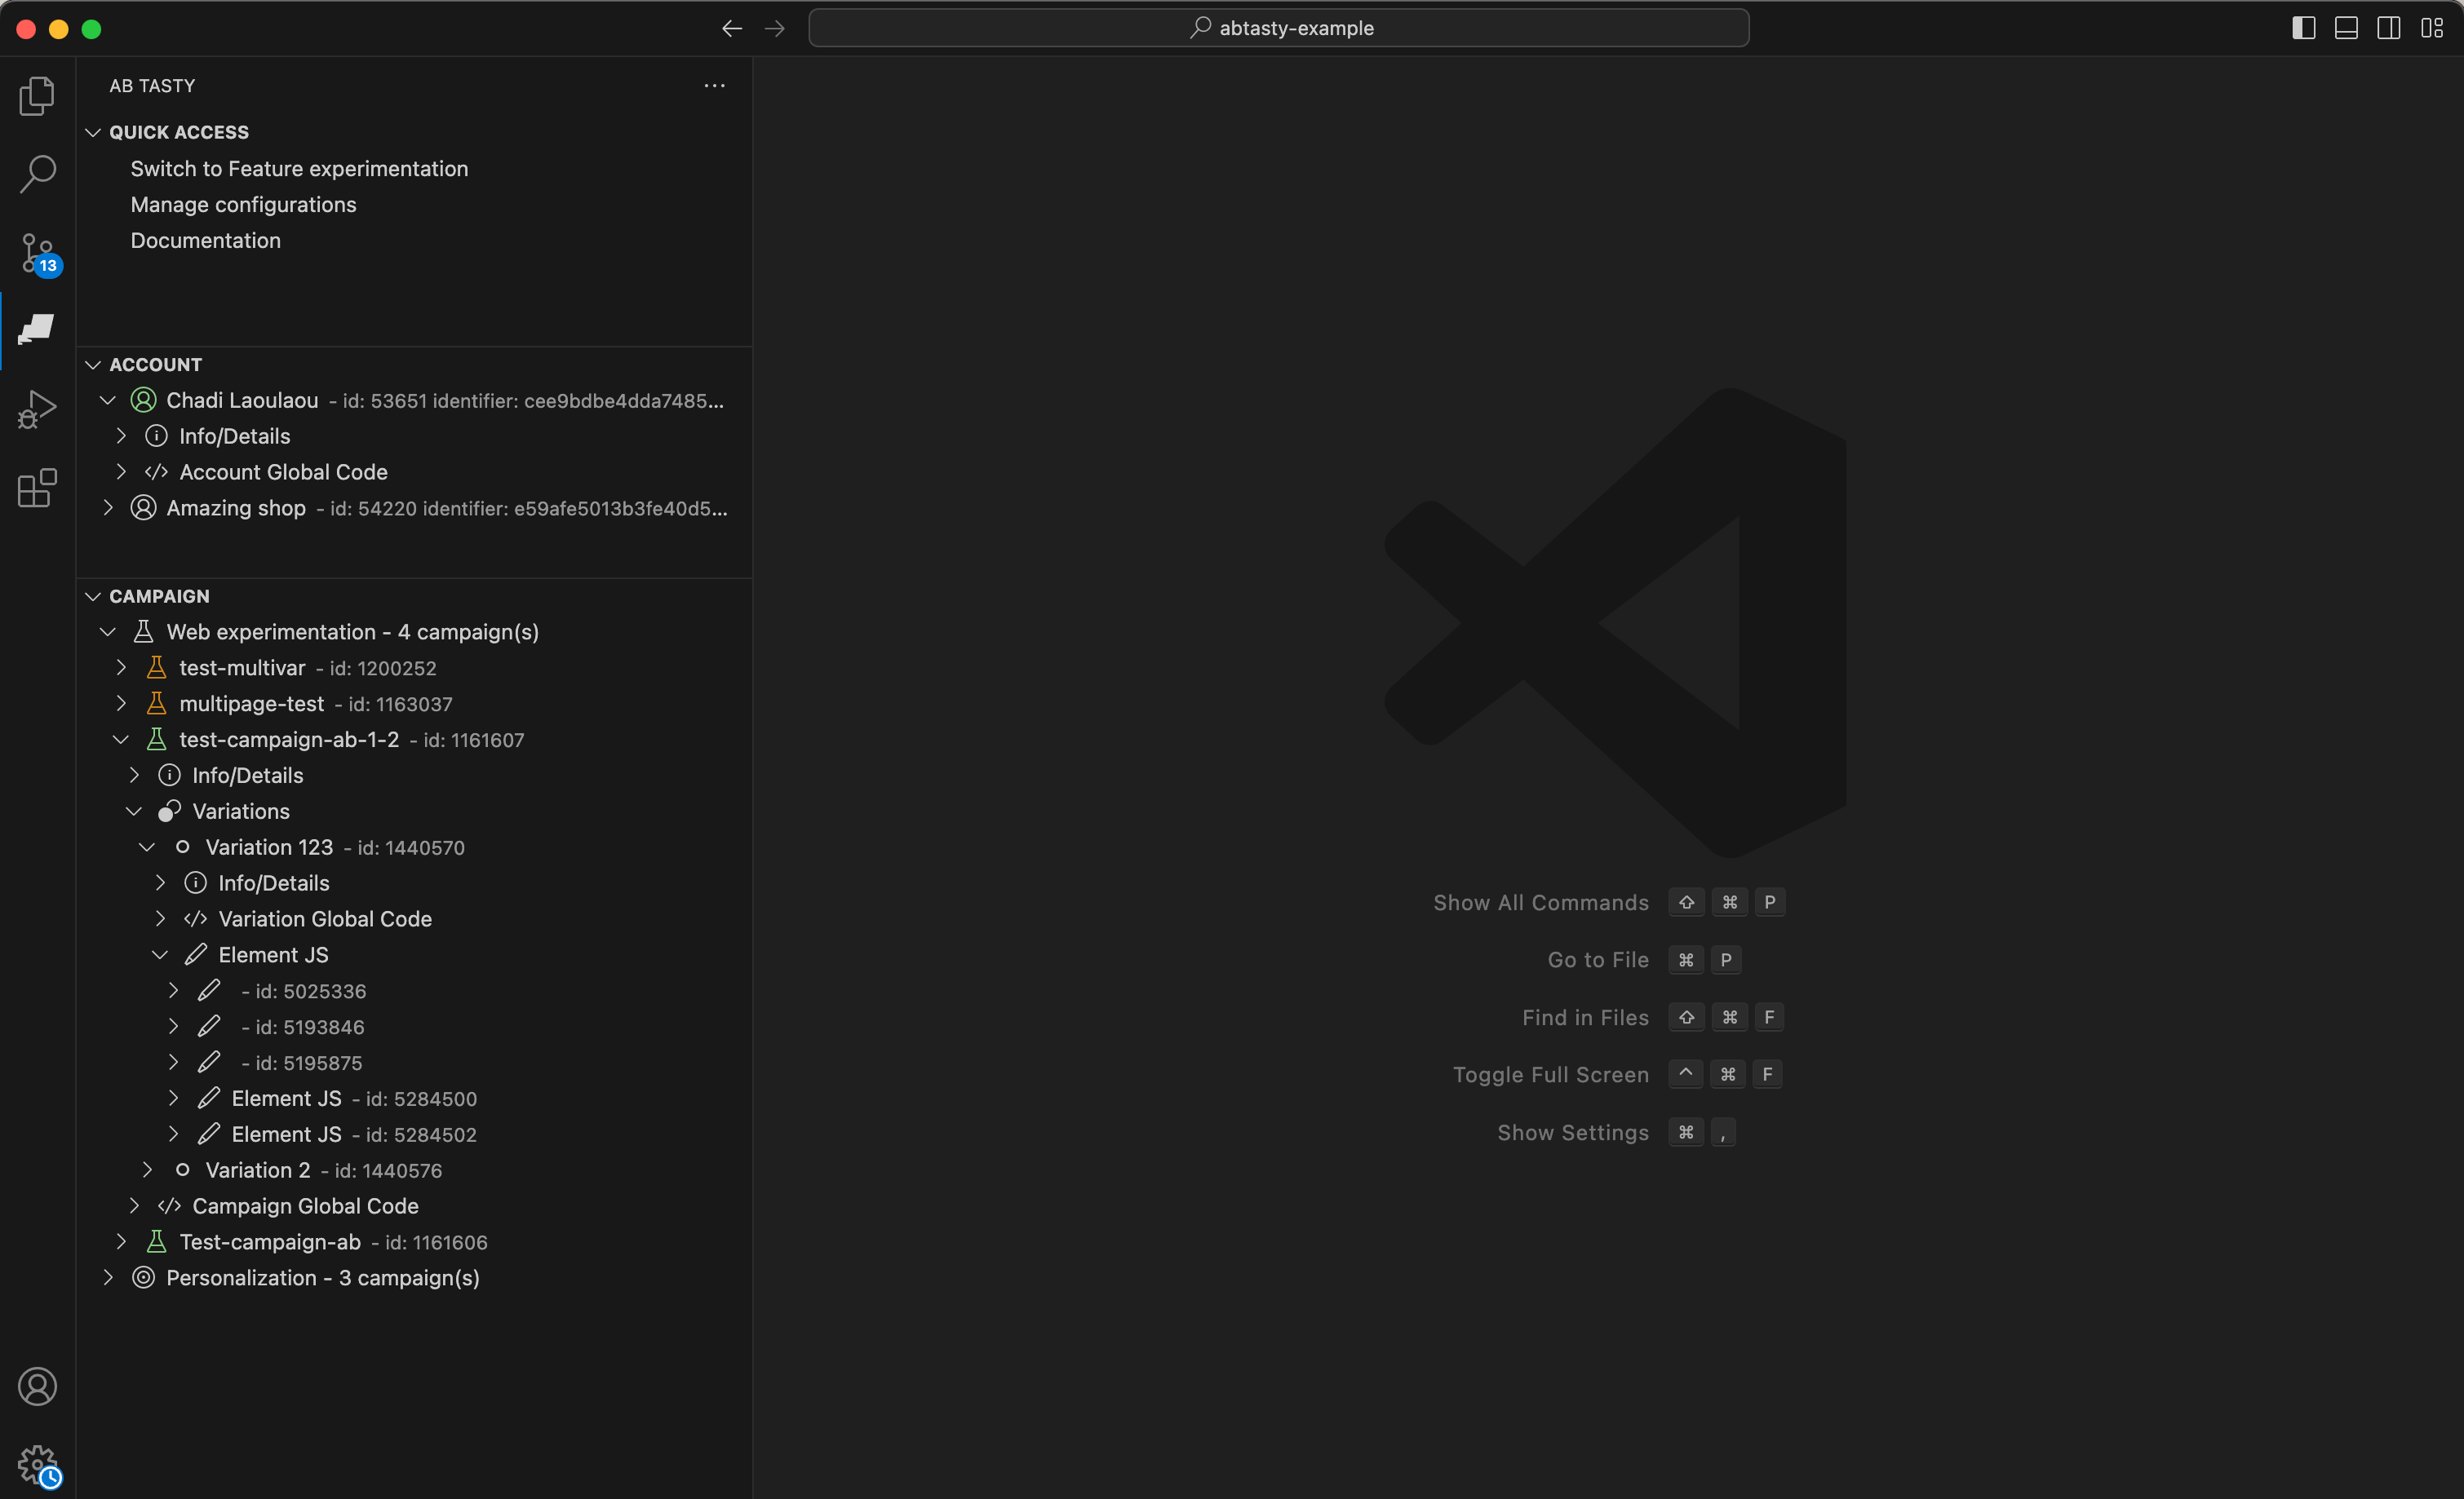Toggle the primary side bar visibility

[2304, 28]
